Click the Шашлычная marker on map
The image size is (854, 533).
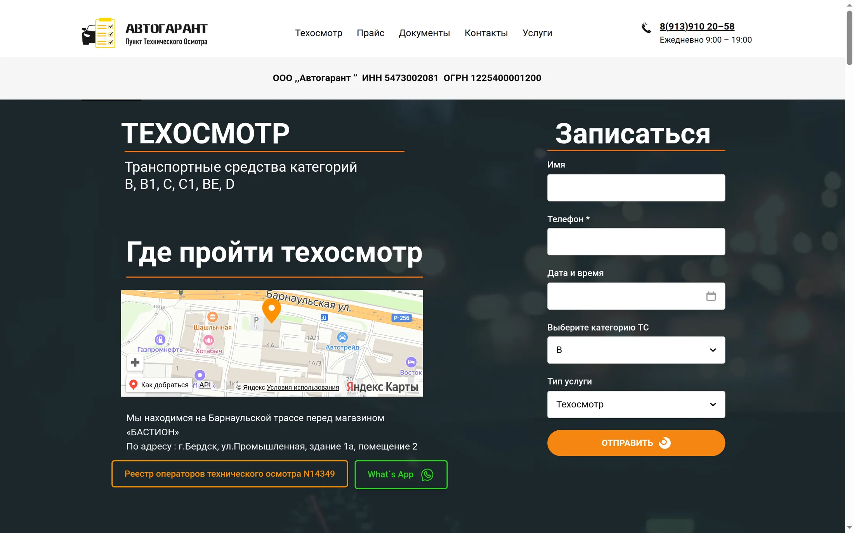tap(212, 317)
